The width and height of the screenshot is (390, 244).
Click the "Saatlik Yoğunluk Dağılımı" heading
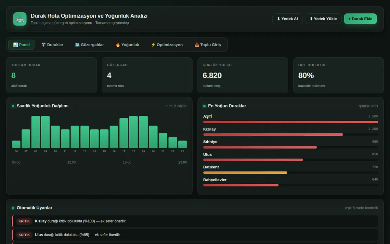43,106
